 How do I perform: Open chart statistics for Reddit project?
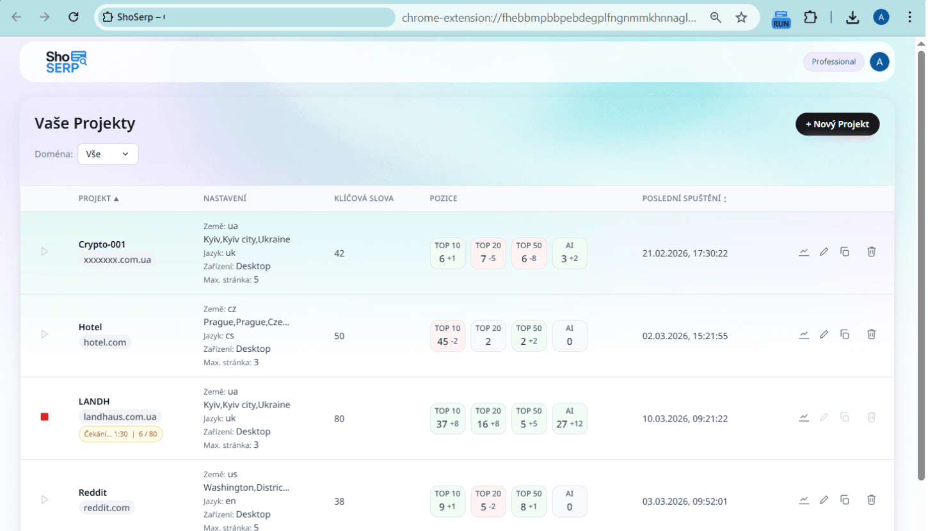click(804, 500)
